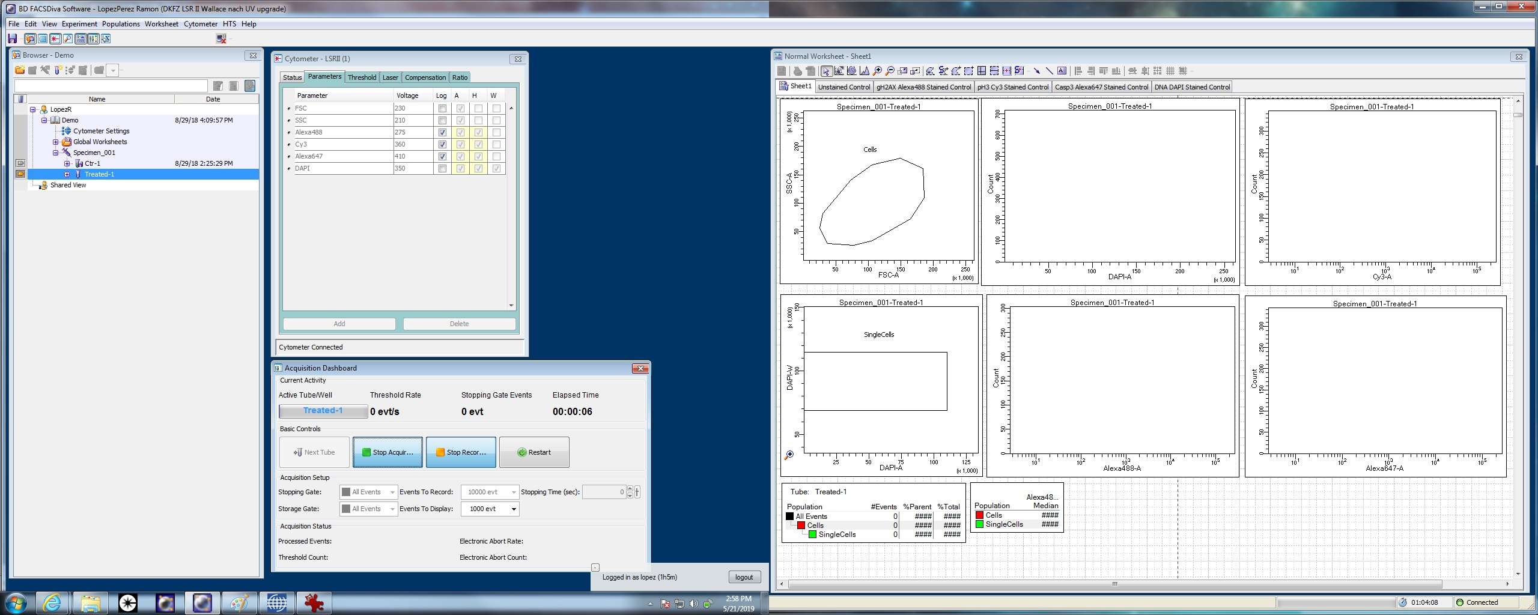Screen dimensions: 1538x615
Task: Select the histogram plot tool
Action: pyautogui.click(x=865, y=71)
